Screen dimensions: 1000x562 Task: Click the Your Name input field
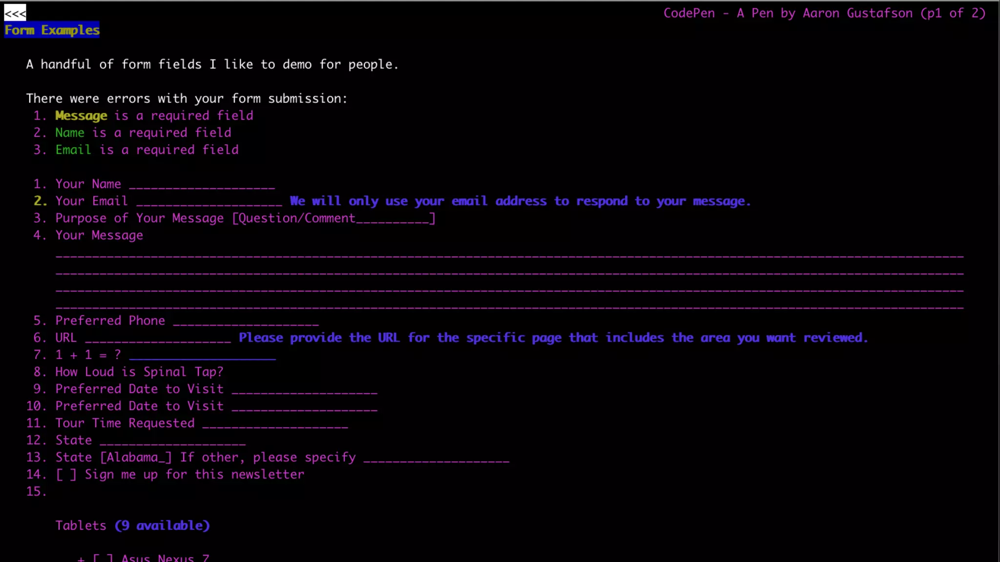pos(202,184)
